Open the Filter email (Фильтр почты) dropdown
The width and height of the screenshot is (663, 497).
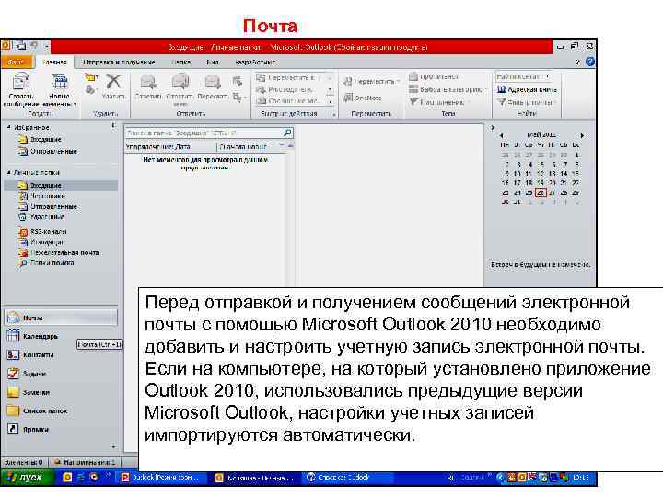pos(527,102)
